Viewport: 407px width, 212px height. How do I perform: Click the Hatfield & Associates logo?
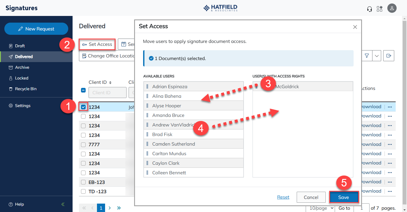[x=220, y=8]
